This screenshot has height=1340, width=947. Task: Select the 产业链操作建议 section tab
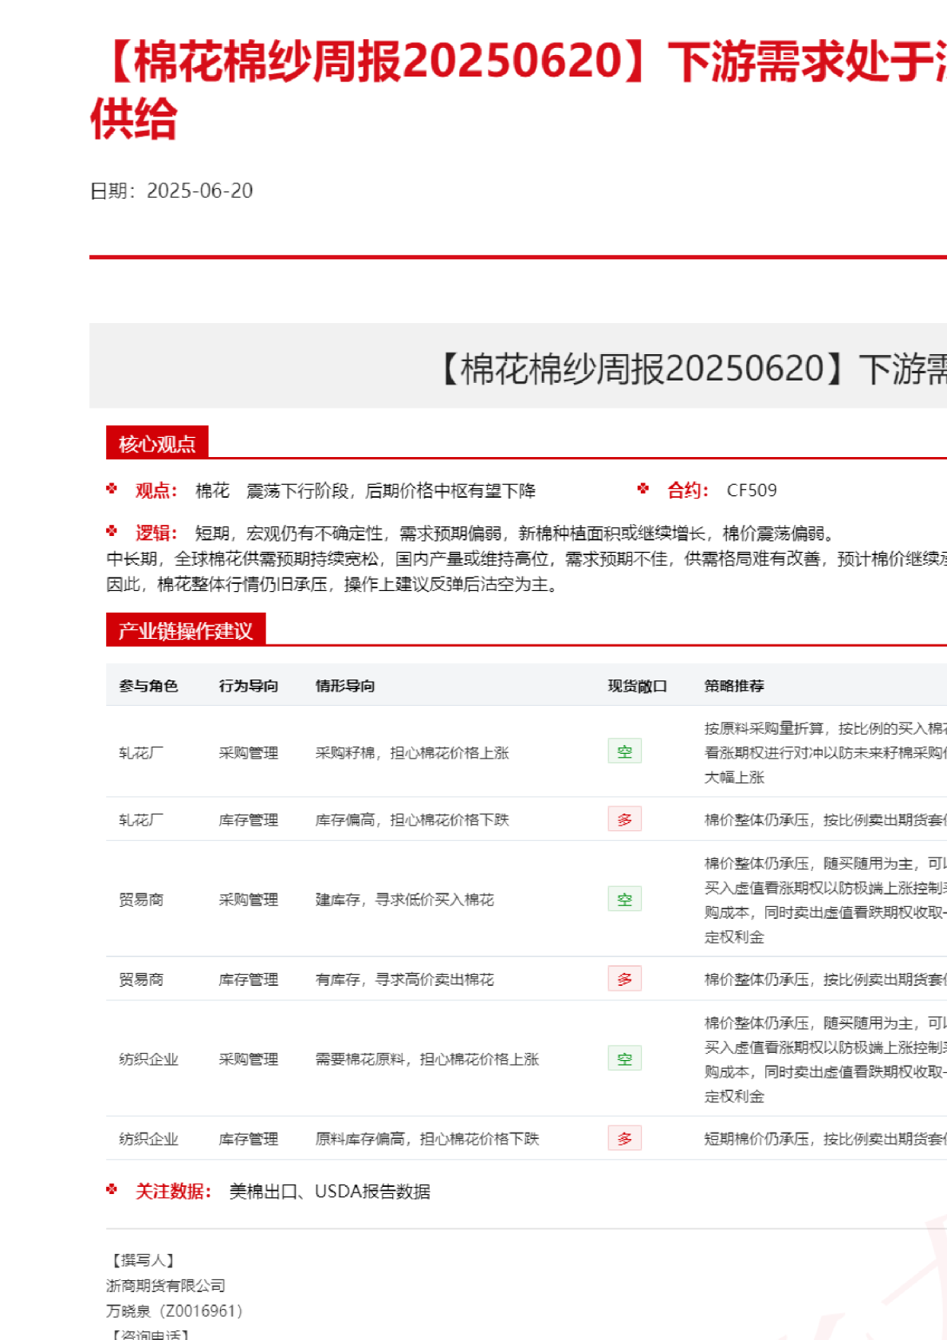pyautogui.click(x=186, y=631)
